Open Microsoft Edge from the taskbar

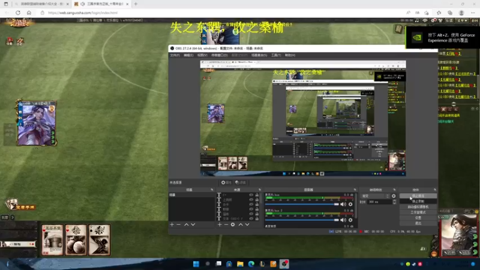[x=251, y=264]
